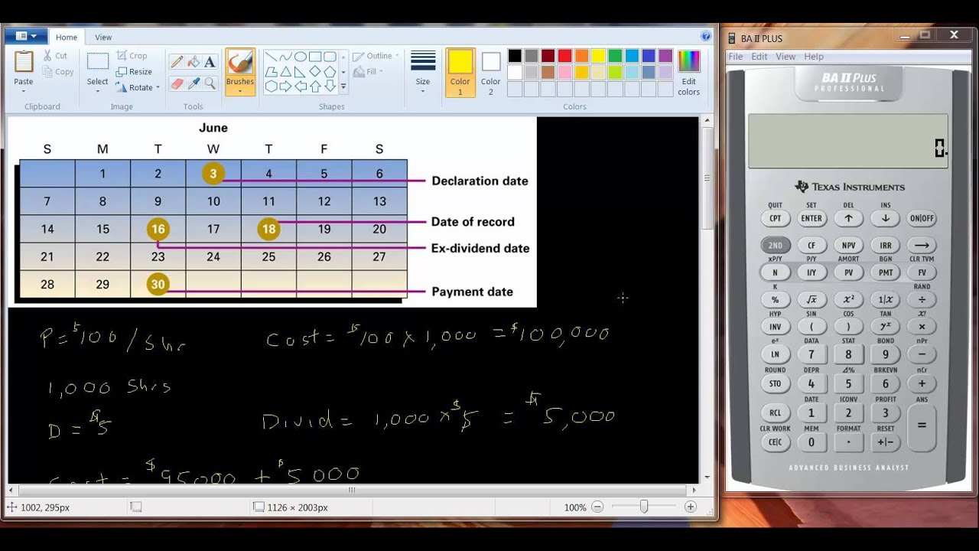Screen dimensions: 979x551
Task: Expand the Paste dropdown arrow
Action: (24, 91)
